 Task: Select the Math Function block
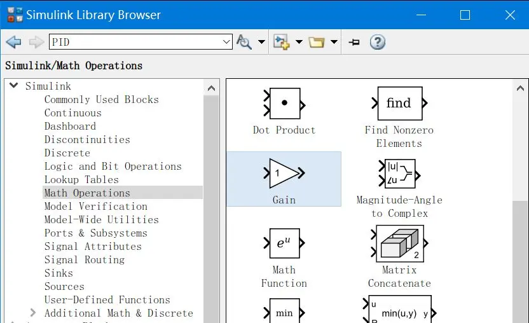pos(284,243)
